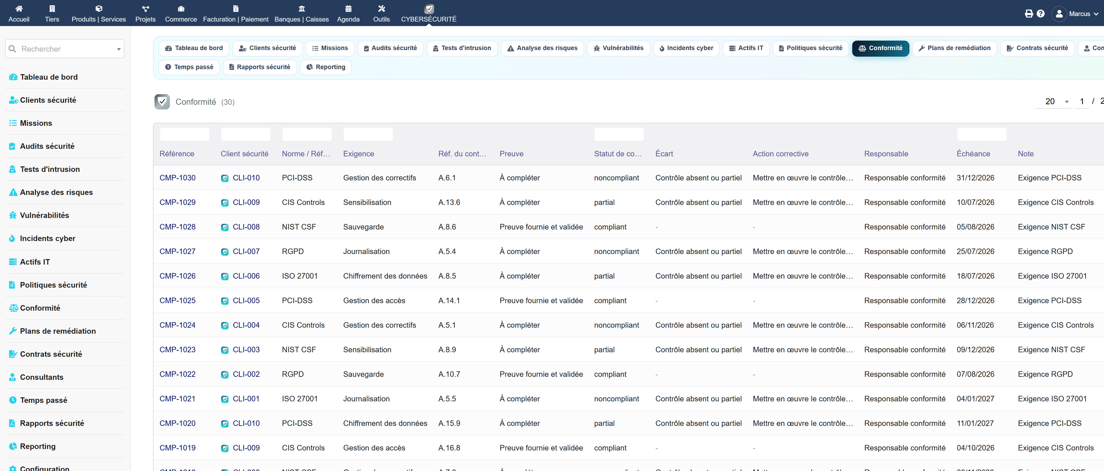1104x471 pixels.
Task: Sort by the Responsable column header
Action: [x=886, y=154]
